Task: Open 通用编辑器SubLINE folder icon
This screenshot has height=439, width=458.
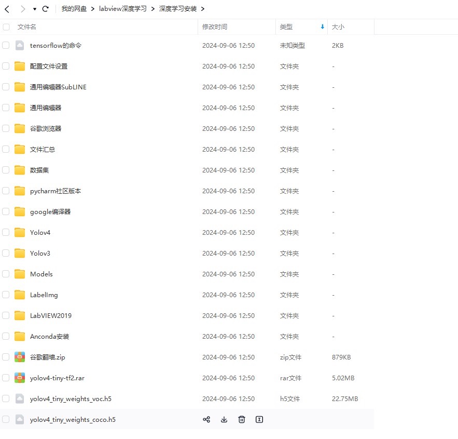Action: 20,87
